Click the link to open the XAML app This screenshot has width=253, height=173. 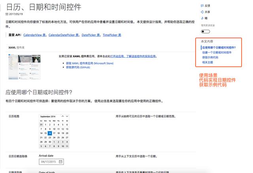pos(133,56)
